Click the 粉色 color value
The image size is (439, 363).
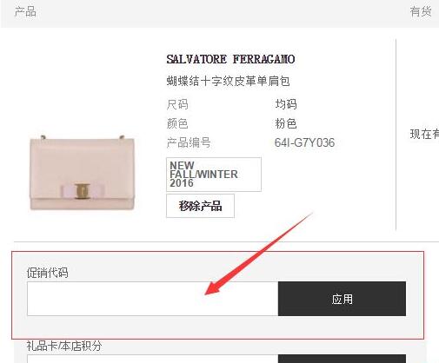pos(286,123)
